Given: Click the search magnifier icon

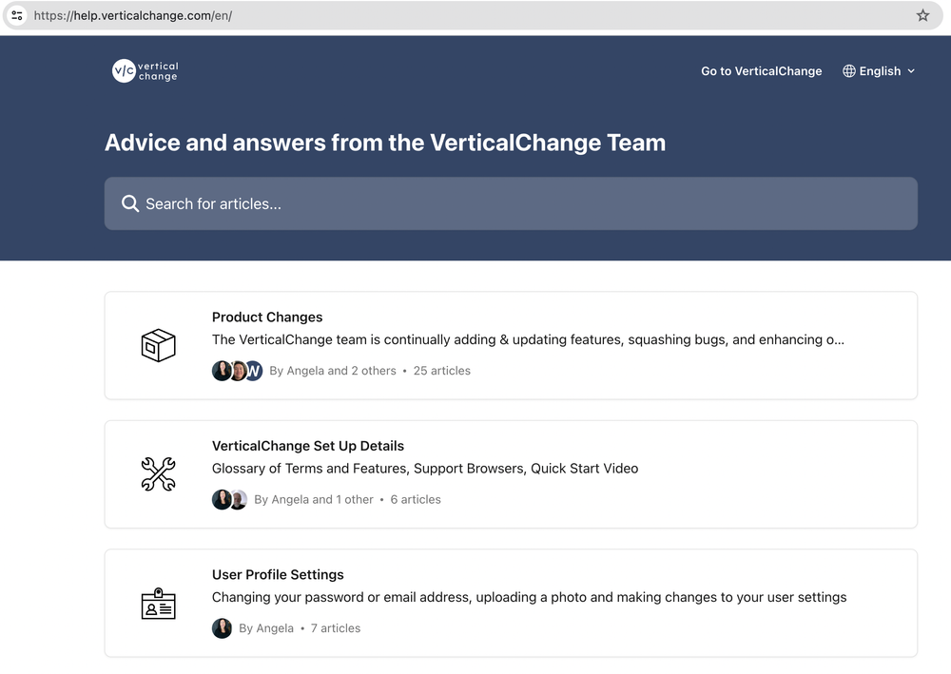Looking at the screenshot, I should [129, 203].
